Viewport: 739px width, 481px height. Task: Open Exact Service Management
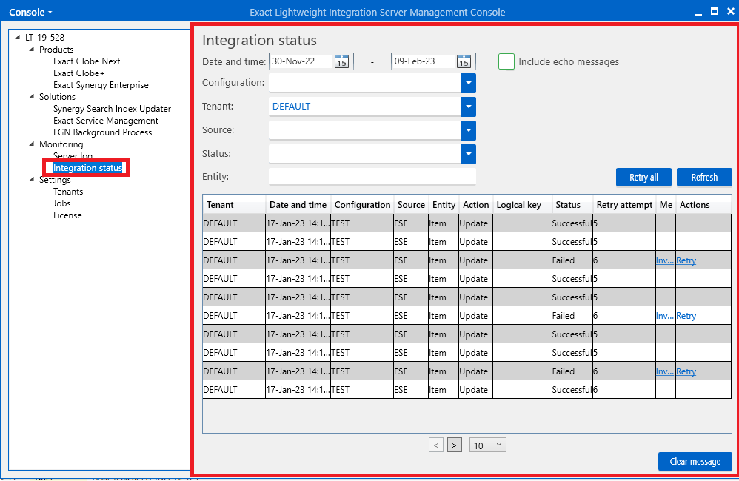pos(106,121)
